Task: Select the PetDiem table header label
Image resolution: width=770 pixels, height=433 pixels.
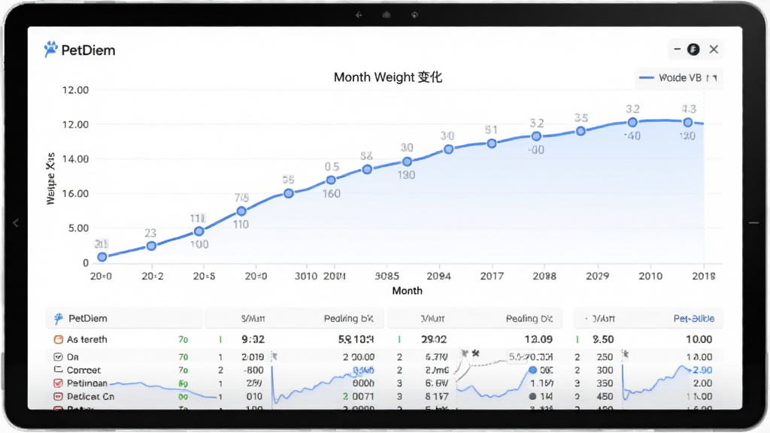Action: 88,319
